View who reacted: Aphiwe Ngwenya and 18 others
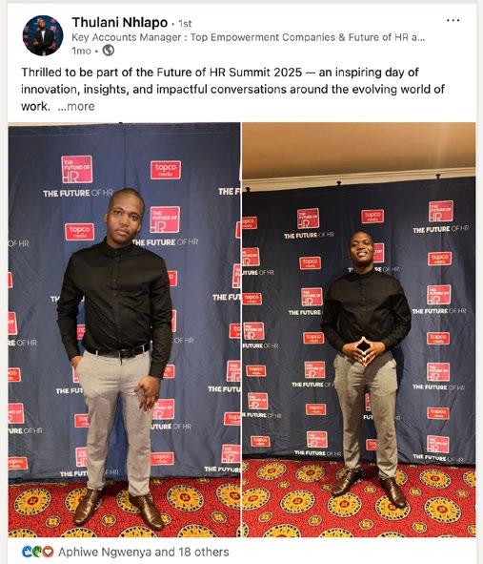This screenshot has height=564, width=483. pos(144,552)
